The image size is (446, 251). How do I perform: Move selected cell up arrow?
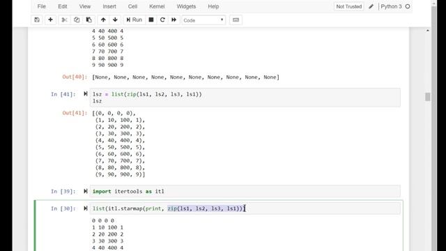[x=103, y=20]
